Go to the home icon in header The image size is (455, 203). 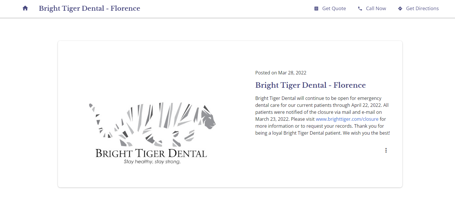[25, 8]
